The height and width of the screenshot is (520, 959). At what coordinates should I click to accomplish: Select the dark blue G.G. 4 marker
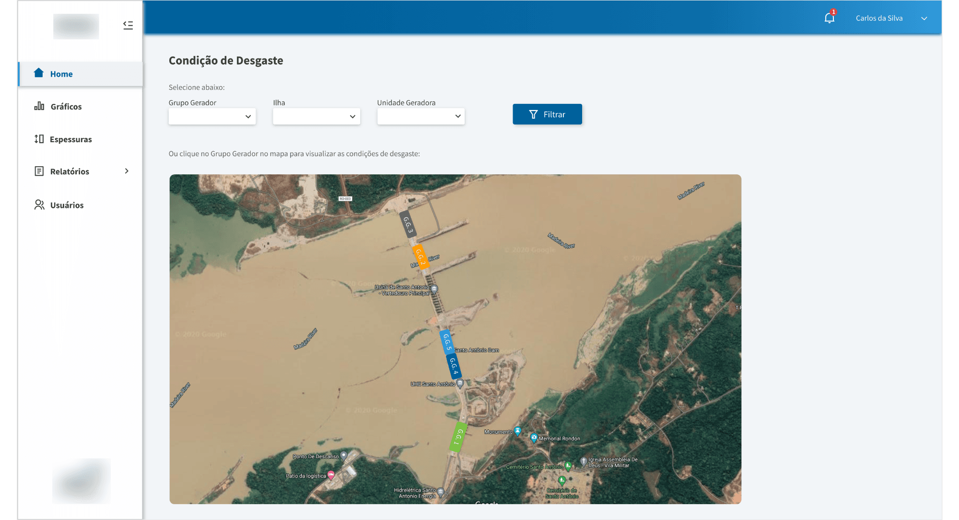pyautogui.click(x=453, y=366)
